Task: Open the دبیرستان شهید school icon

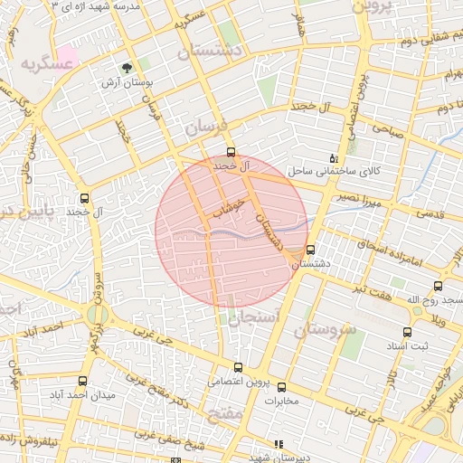Action: tap(279, 444)
